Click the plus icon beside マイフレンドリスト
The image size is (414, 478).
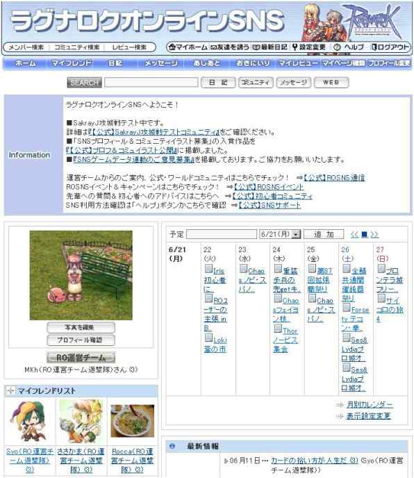10,390
